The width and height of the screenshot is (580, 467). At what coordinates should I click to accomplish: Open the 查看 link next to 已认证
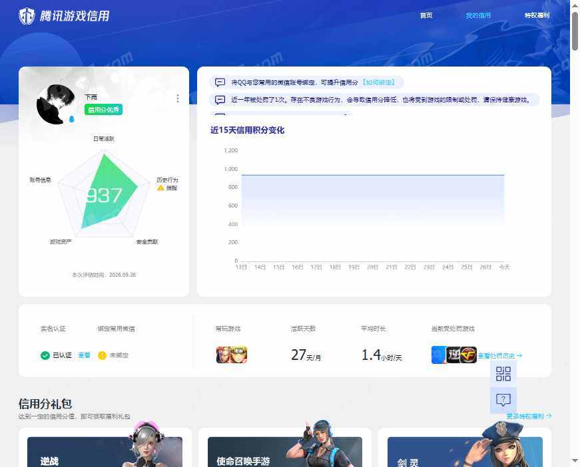pos(85,355)
